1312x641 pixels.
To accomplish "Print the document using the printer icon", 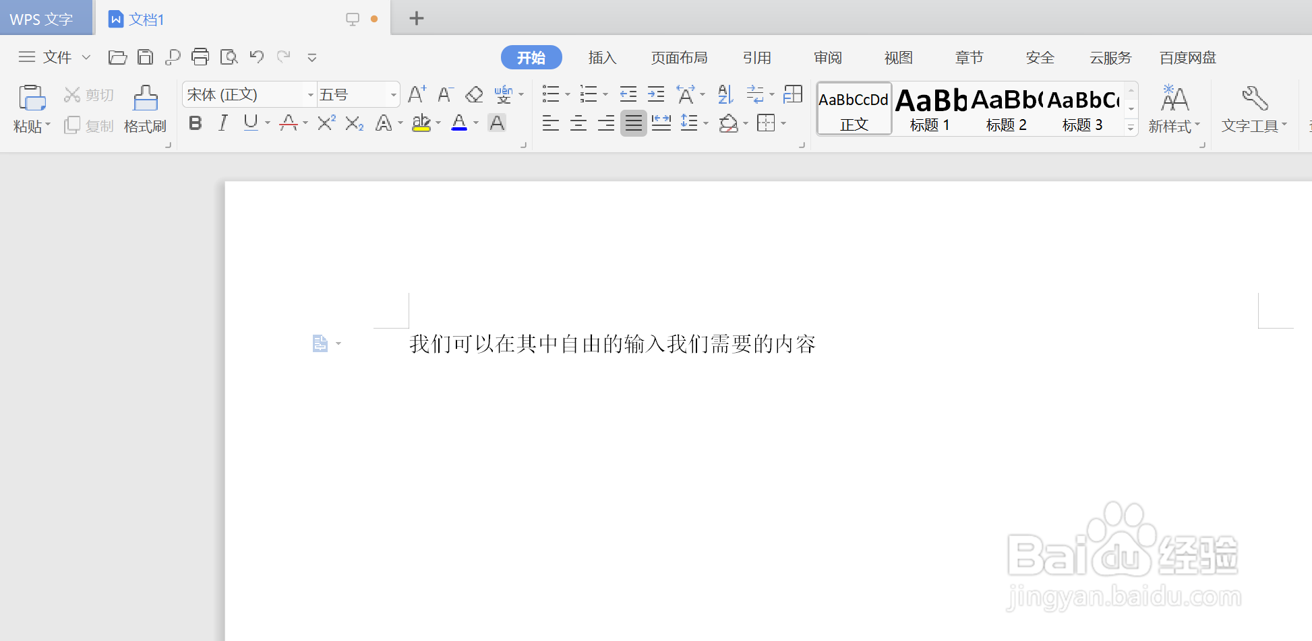I will pyautogui.click(x=200, y=57).
